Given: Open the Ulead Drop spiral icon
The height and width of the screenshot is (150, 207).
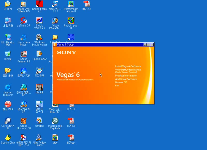Looking at the screenshot, I should 71,37.
